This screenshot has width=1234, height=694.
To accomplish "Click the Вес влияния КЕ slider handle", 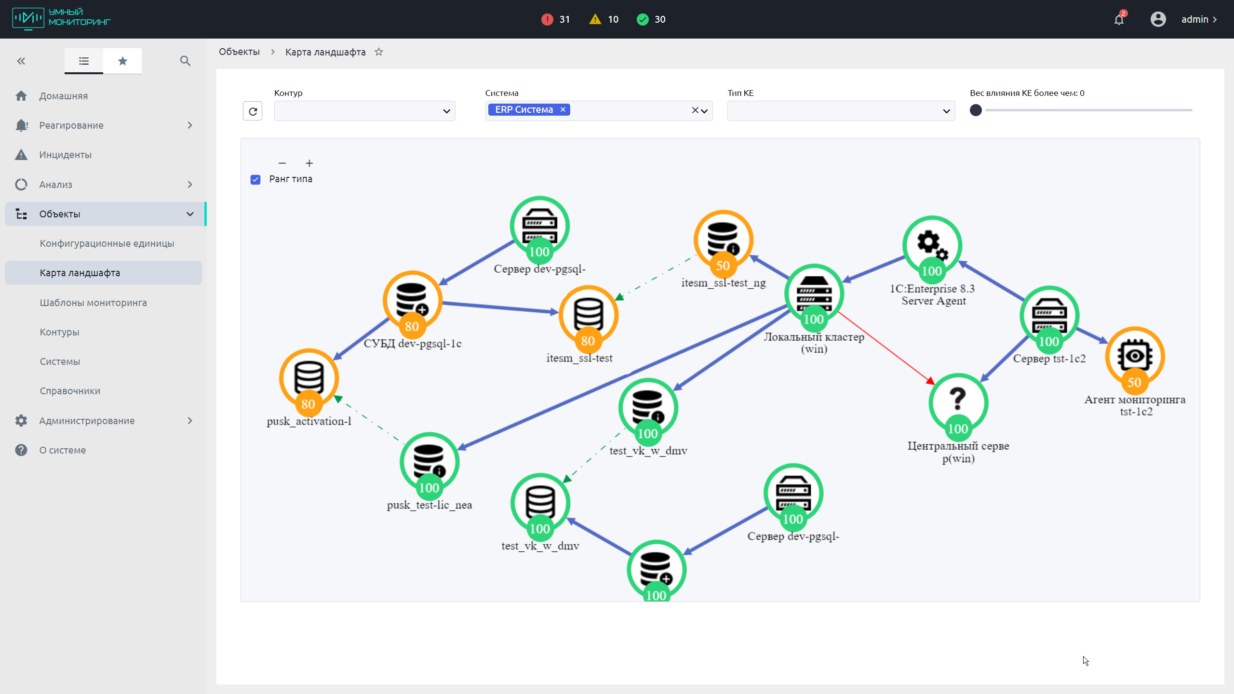I will coord(976,110).
